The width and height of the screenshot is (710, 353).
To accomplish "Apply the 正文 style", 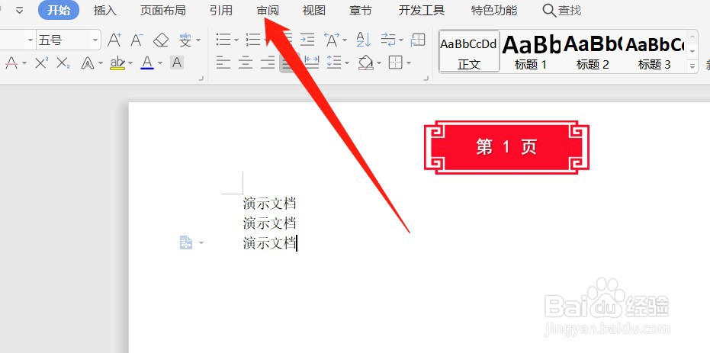I will point(469,51).
